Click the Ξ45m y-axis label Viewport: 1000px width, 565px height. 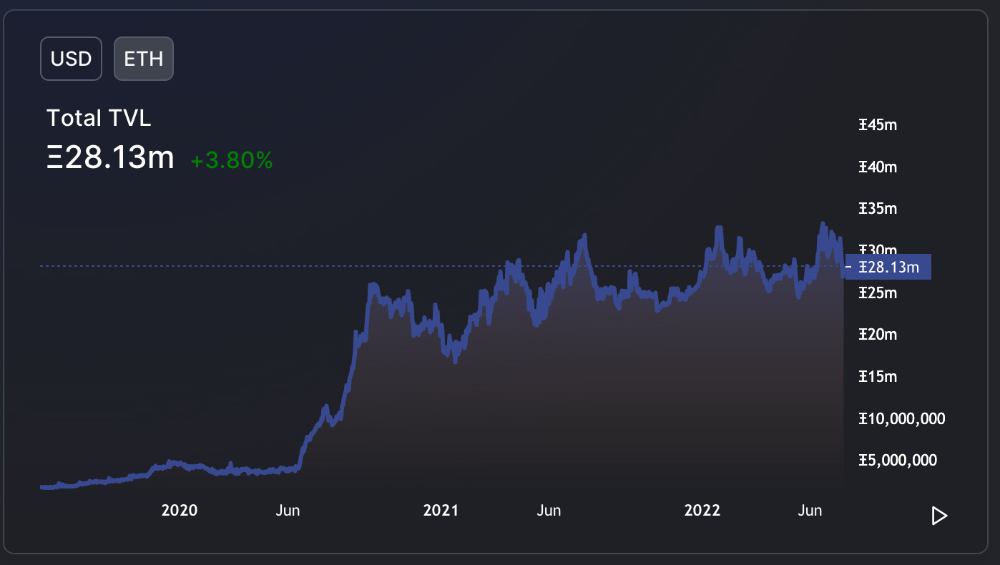pos(878,125)
